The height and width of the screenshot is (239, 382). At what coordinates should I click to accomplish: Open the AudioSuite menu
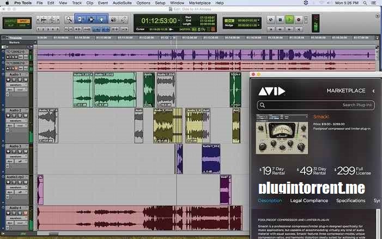point(122,3)
